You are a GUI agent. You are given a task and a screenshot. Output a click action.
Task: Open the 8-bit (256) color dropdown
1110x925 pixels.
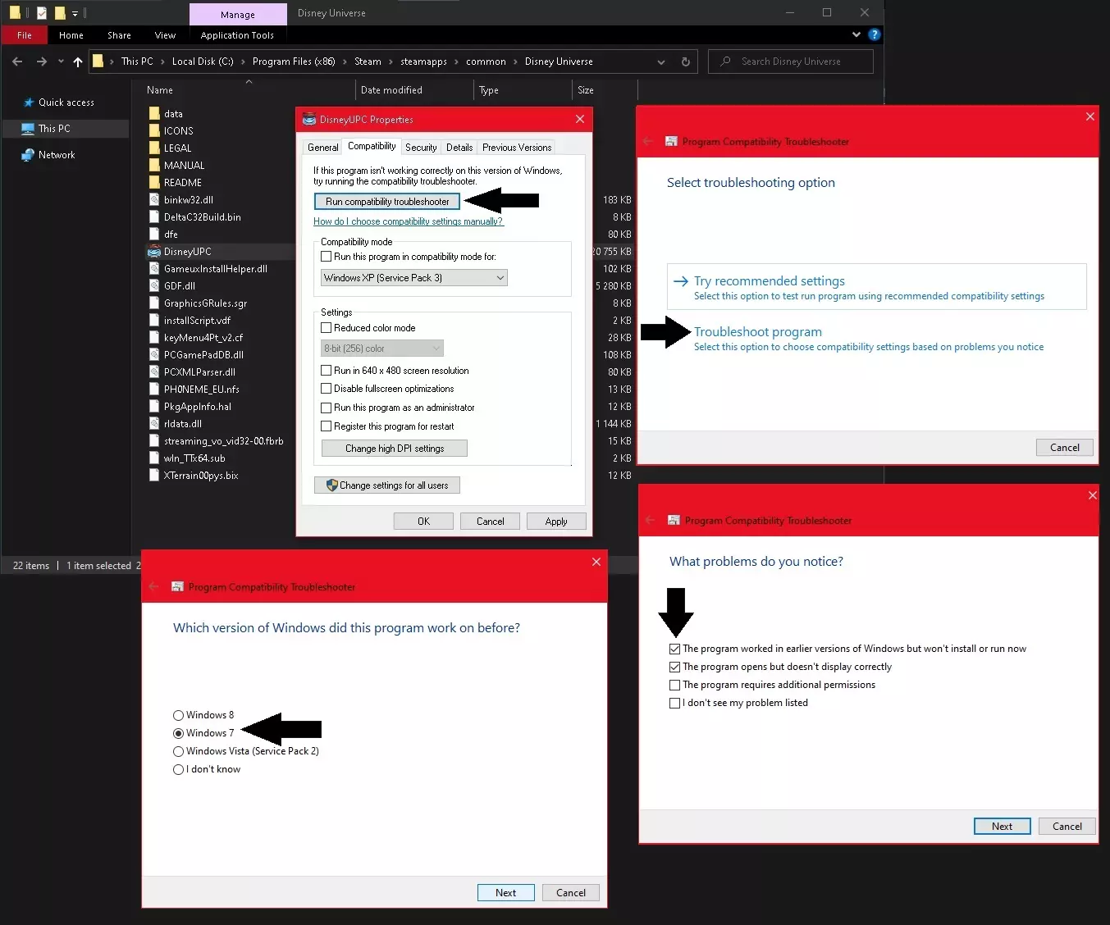[x=382, y=349]
